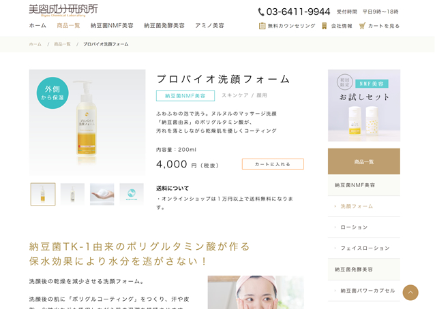Select the first bottle thumbnail
Viewport: 435px width, 309px height.
pyautogui.click(x=43, y=194)
